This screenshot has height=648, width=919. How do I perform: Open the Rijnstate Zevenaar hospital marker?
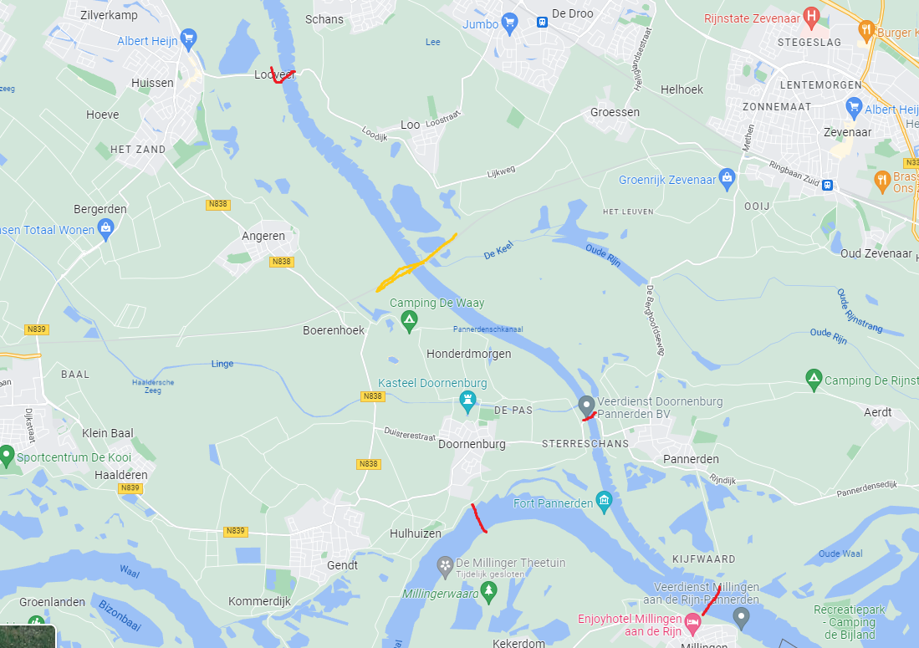pyautogui.click(x=811, y=18)
